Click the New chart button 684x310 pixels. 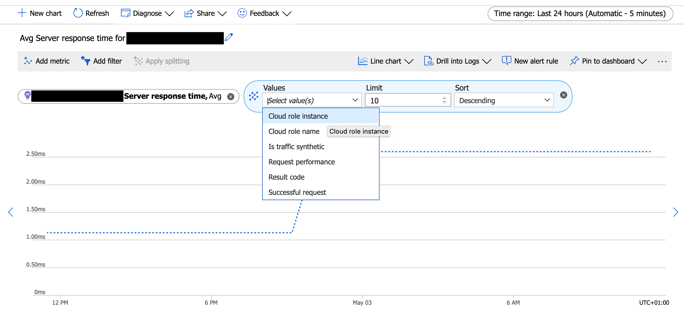40,13
